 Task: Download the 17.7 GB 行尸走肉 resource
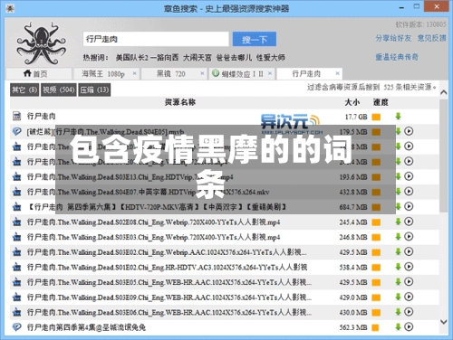(x=399, y=117)
